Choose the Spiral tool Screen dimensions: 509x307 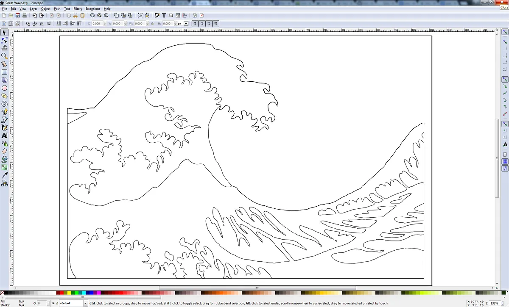tap(5, 104)
